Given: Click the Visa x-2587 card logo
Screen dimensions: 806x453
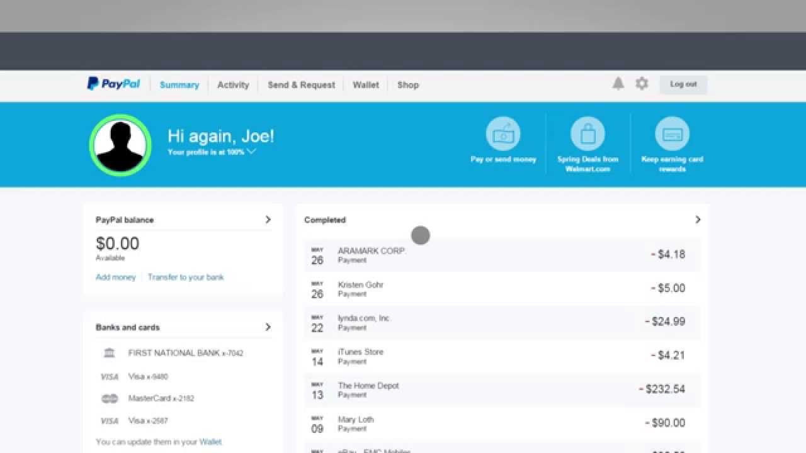Looking at the screenshot, I should coord(110,421).
